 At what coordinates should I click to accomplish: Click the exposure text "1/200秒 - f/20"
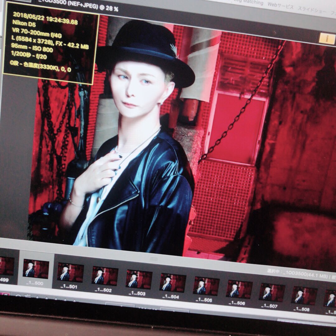(29, 55)
